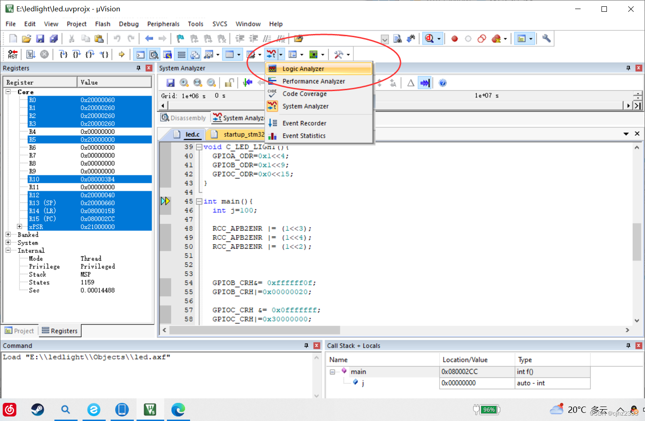Click the System Analyzer lock icon

pyautogui.click(x=230, y=83)
